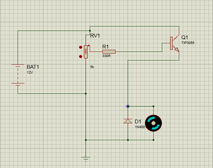The height and width of the screenshot is (168, 213).
Task: Click the TIP3055 part name
Action: pyautogui.click(x=188, y=43)
